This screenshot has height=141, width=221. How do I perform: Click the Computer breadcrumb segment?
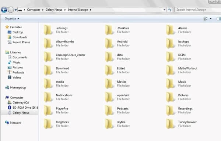pyautogui.click(x=34, y=10)
